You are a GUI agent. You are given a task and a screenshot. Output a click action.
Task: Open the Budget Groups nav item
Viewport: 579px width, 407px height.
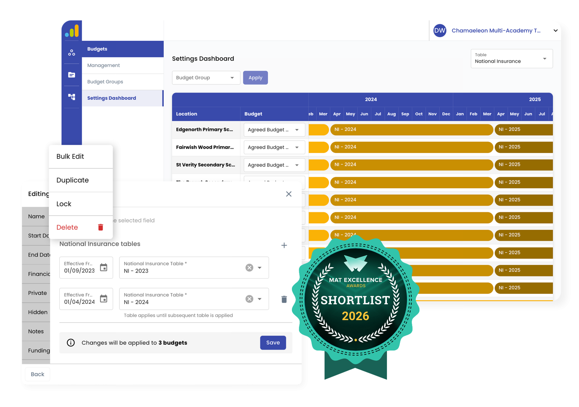105,82
